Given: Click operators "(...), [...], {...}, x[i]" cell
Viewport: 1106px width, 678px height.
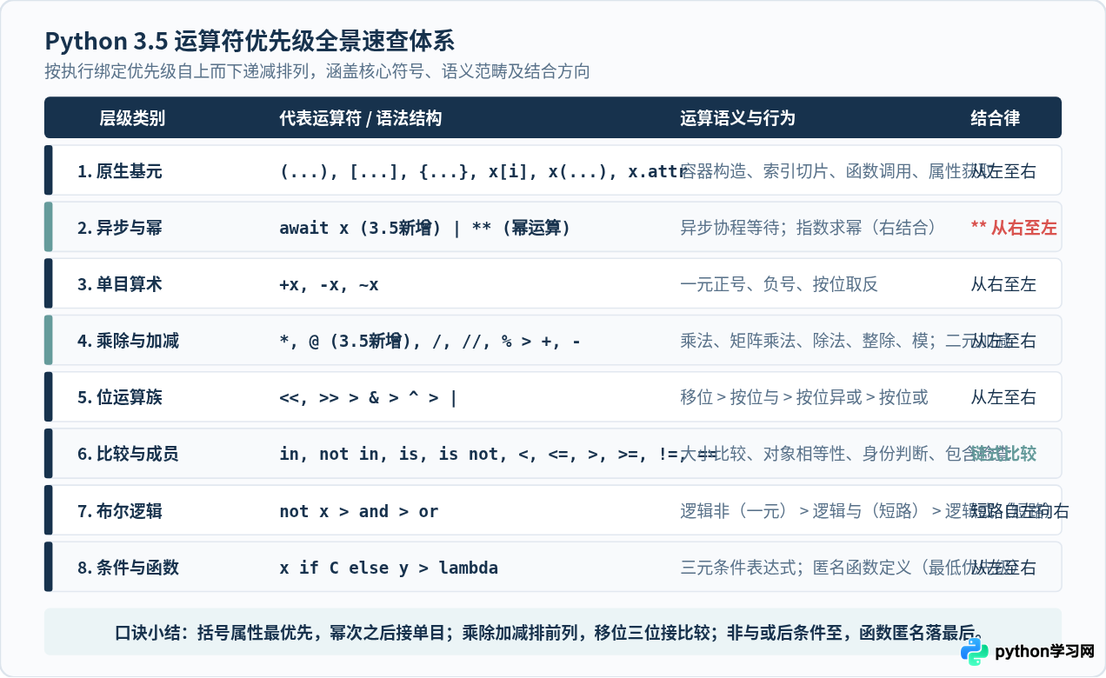Looking at the screenshot, I should pyautogui.click(x=483, y=171).
